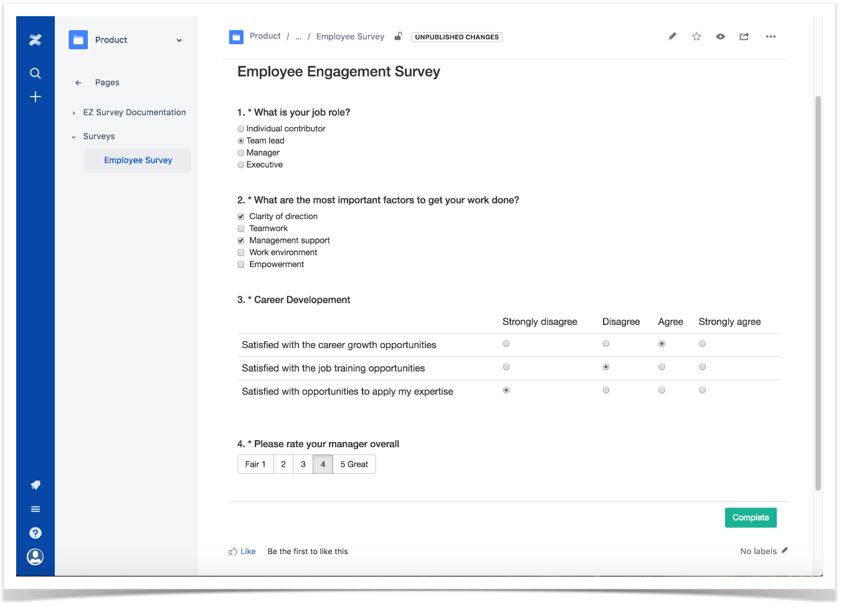Rate manager 4
Image resolution: width=844 pixels, height=607 pixels.
pyautogui.click(x=323, y=464)
